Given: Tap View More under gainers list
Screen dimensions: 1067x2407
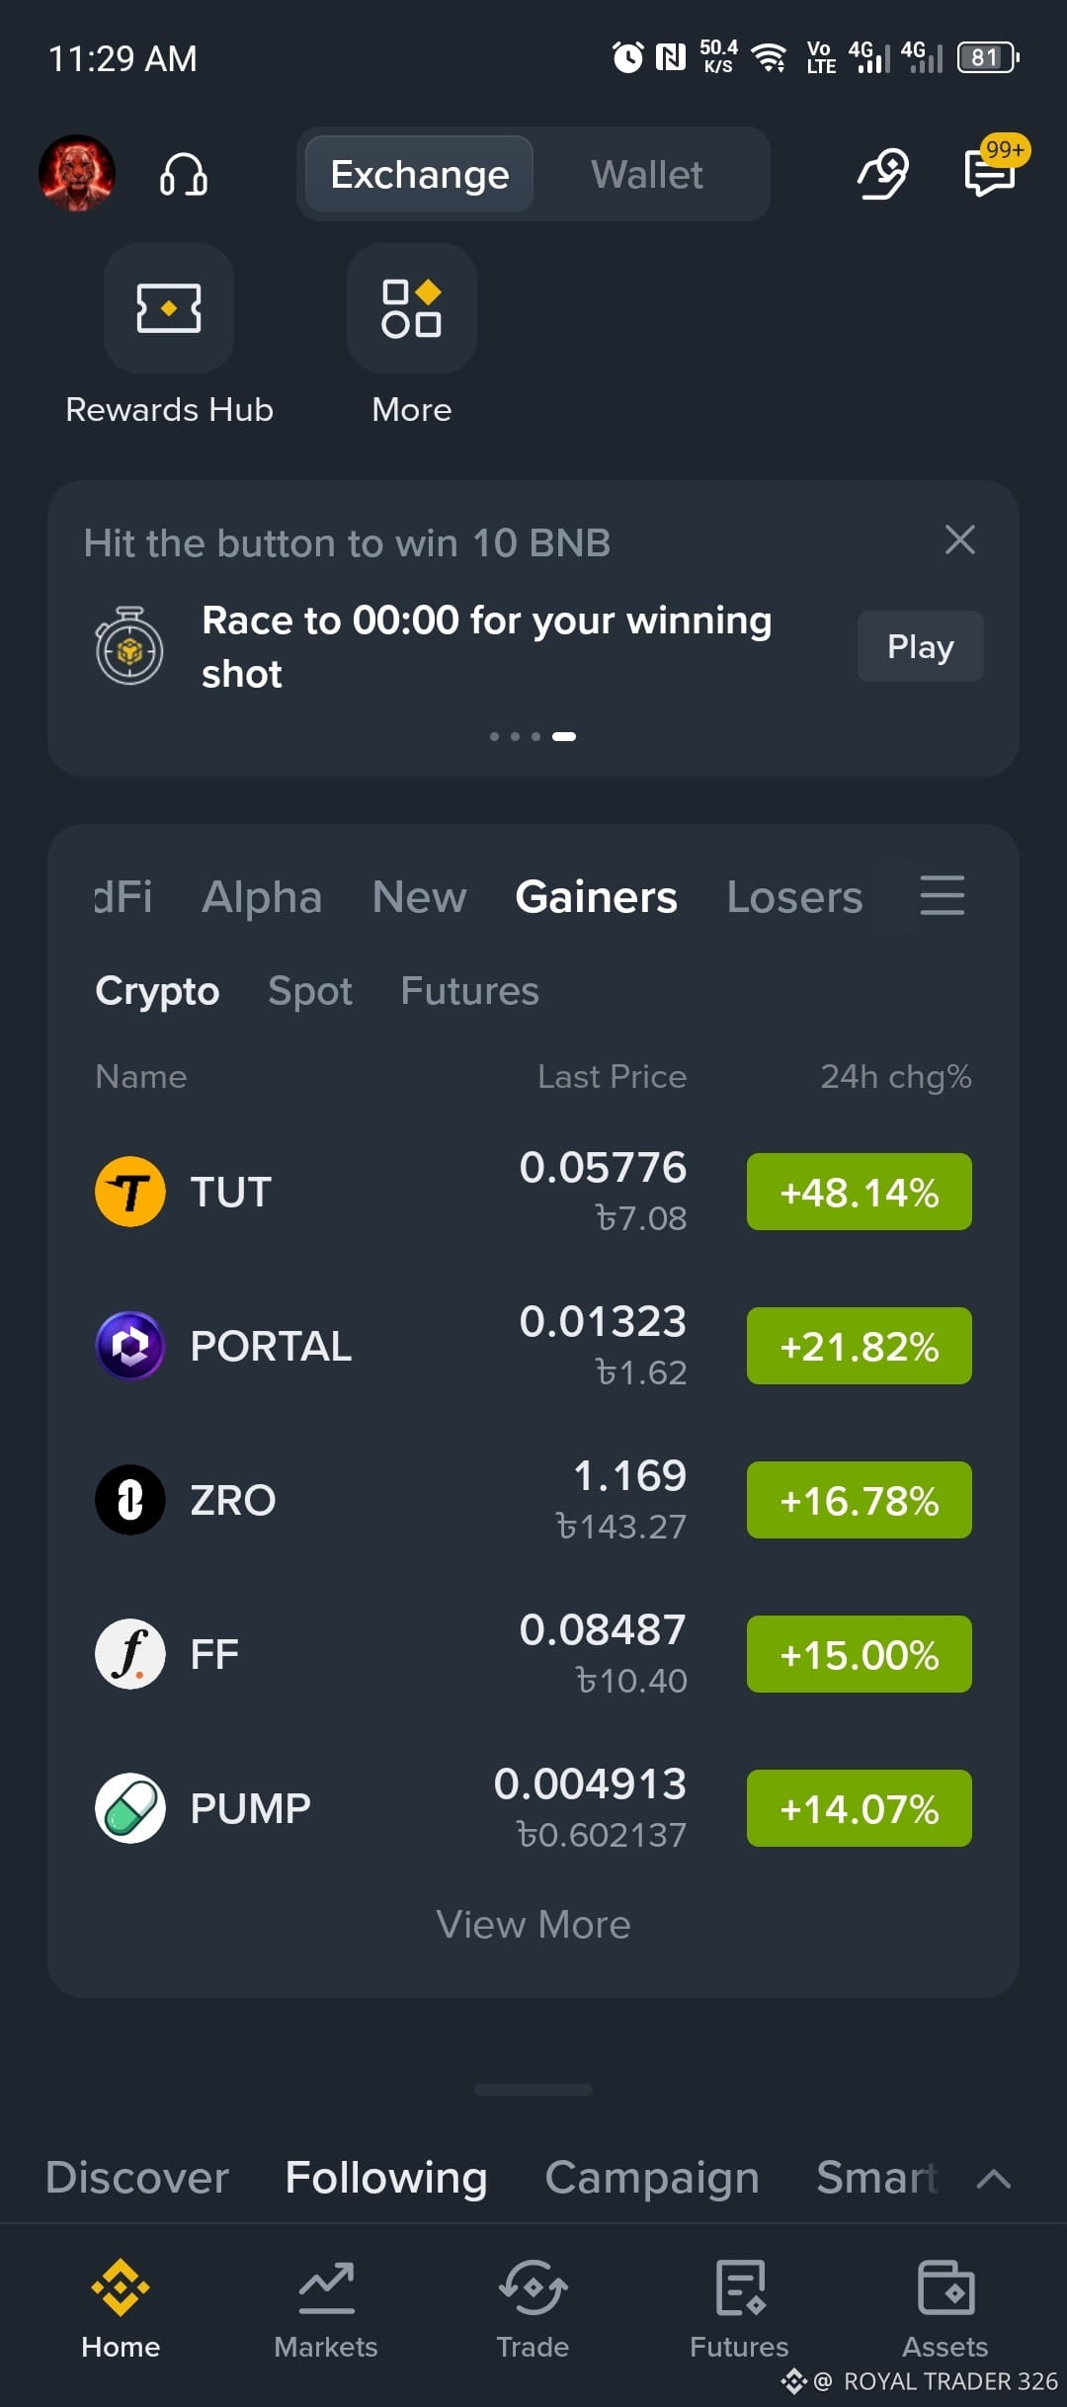Looking at the screenshot, I should (x=533, y=1925).
